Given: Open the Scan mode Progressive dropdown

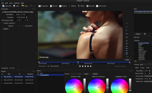Looking at the screenshot, I should [148, 76].
